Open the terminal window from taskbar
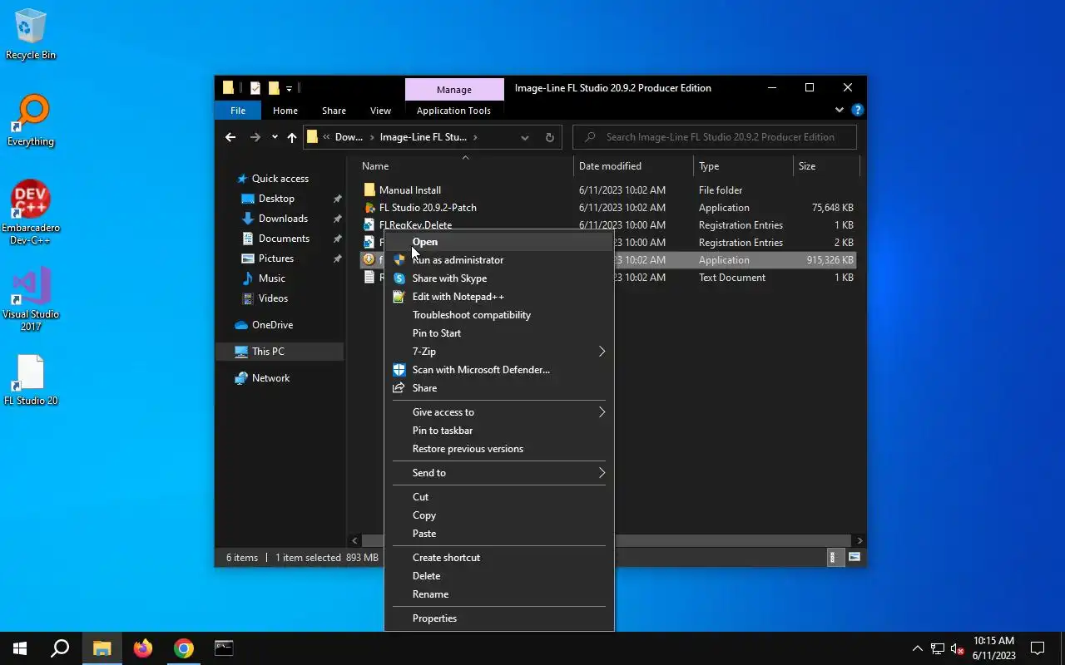Image resolution: width=1065 pixels, height=665 pixels. [x=224, y=648]
